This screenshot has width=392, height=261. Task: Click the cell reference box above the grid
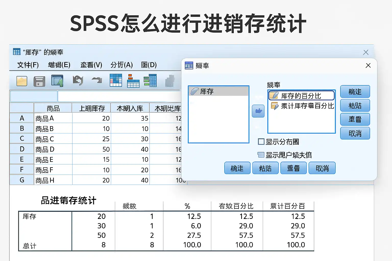tap(34, 96)
